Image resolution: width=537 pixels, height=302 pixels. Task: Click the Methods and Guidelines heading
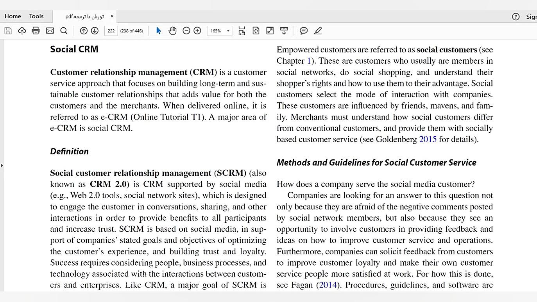[376, 163]
